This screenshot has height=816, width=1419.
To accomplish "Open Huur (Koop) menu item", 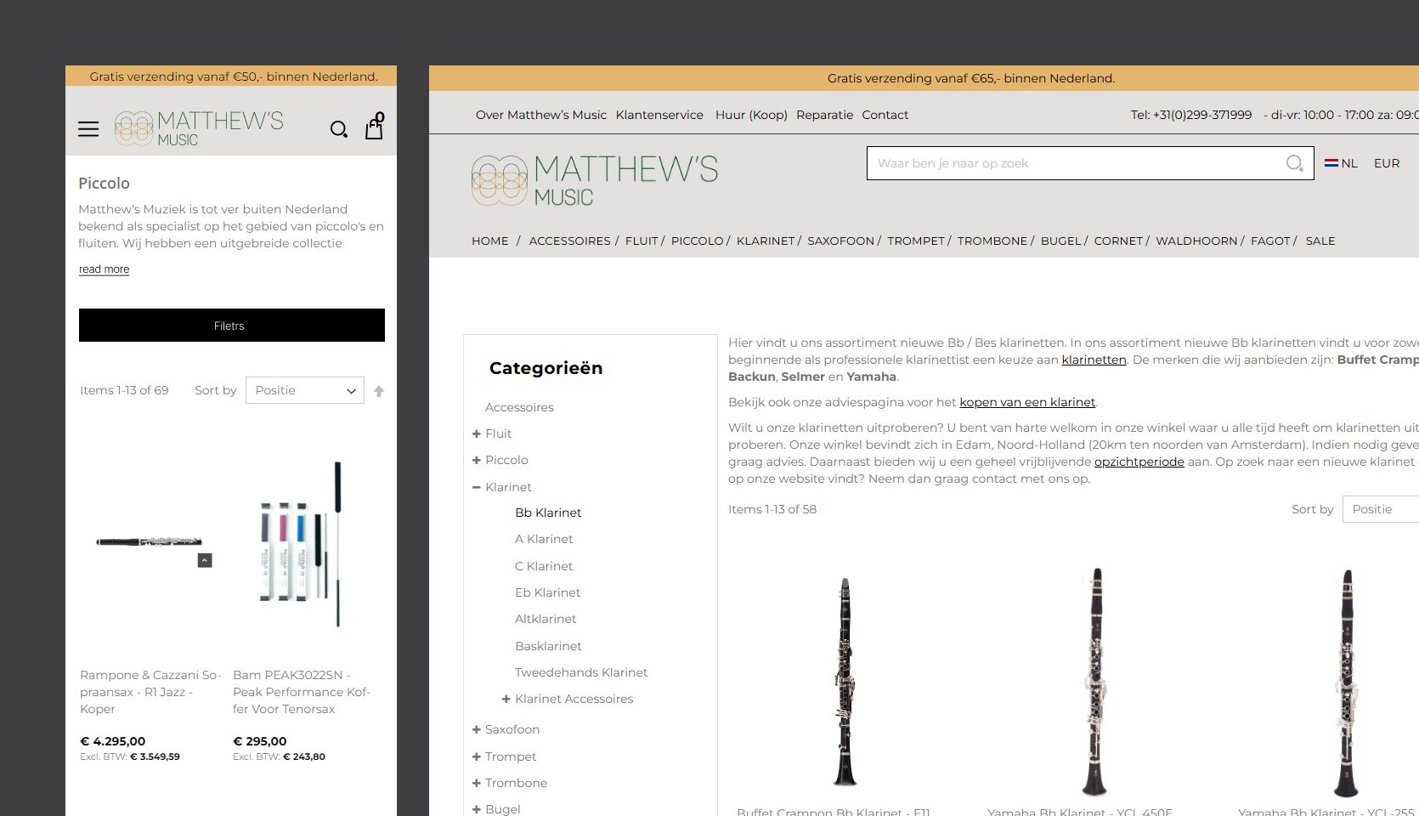I will tap(751, 115).
